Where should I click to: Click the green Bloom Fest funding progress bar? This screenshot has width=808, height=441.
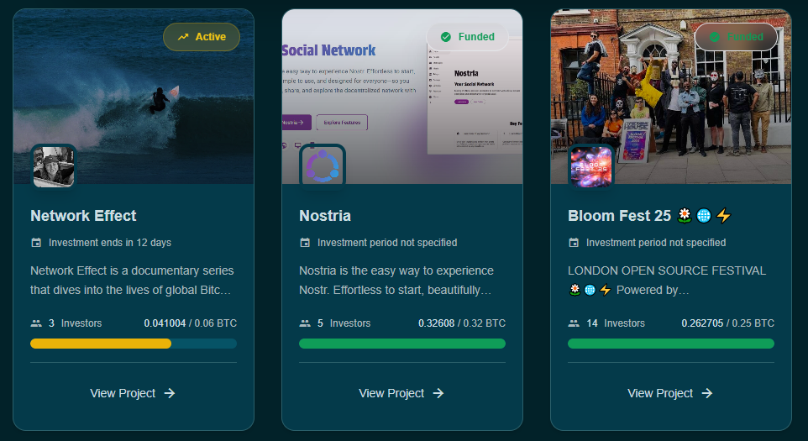tap(671, 344)
